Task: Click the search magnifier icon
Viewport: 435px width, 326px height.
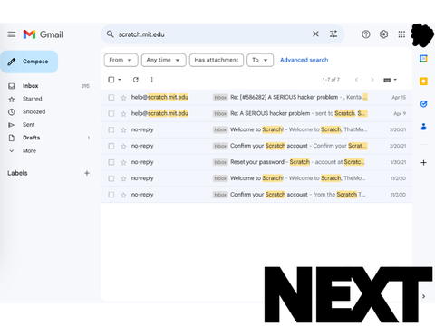Action: click(111, 34)
